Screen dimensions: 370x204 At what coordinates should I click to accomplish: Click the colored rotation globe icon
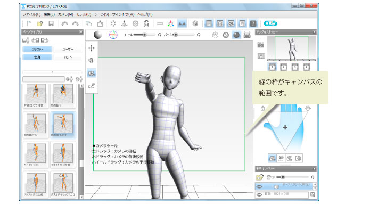pos(113,35)
